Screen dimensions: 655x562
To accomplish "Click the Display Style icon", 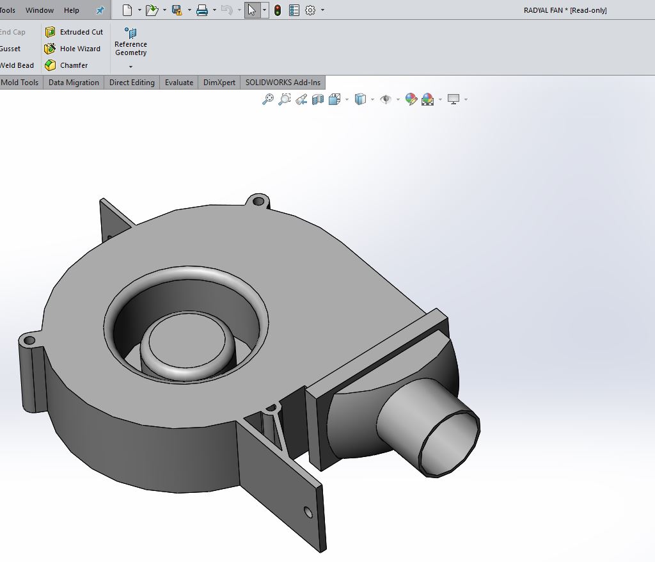I will [x=360, y=99].
